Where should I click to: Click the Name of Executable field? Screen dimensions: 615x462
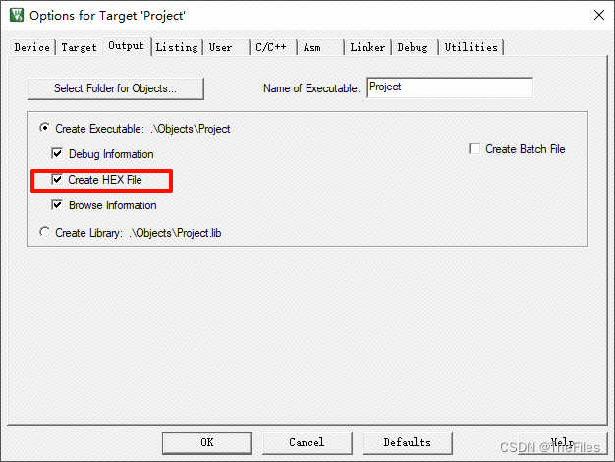coord(450,87)
